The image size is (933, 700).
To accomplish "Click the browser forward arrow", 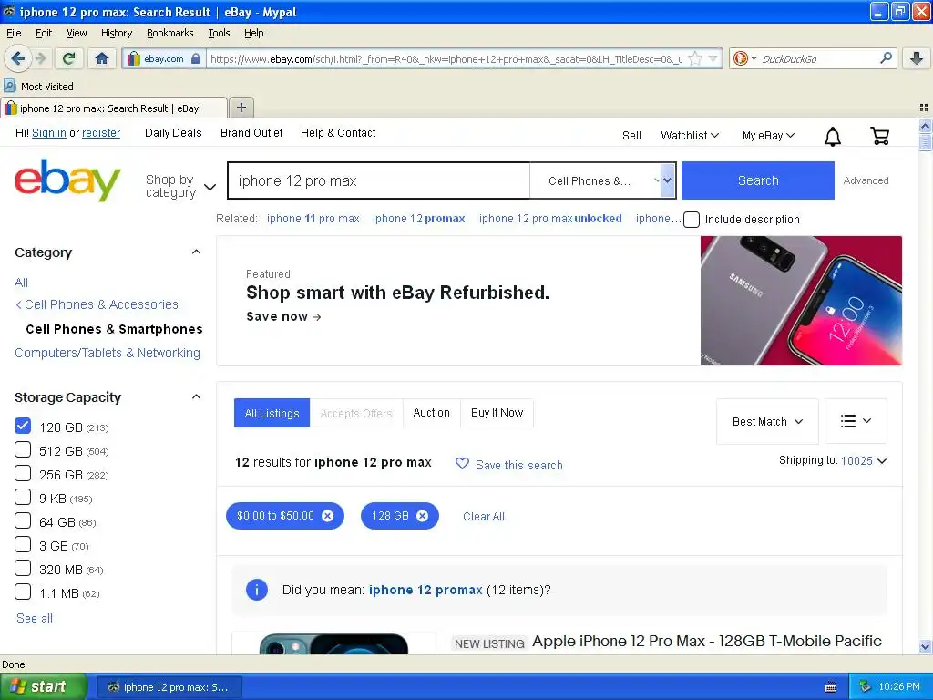I will (40, 58).
